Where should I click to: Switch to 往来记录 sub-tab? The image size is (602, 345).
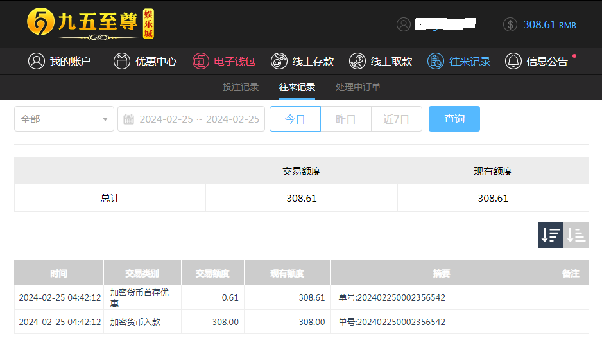(297, 87)
